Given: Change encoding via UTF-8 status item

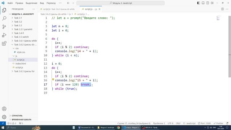Looking at the screenshot, I should (170, 123).
